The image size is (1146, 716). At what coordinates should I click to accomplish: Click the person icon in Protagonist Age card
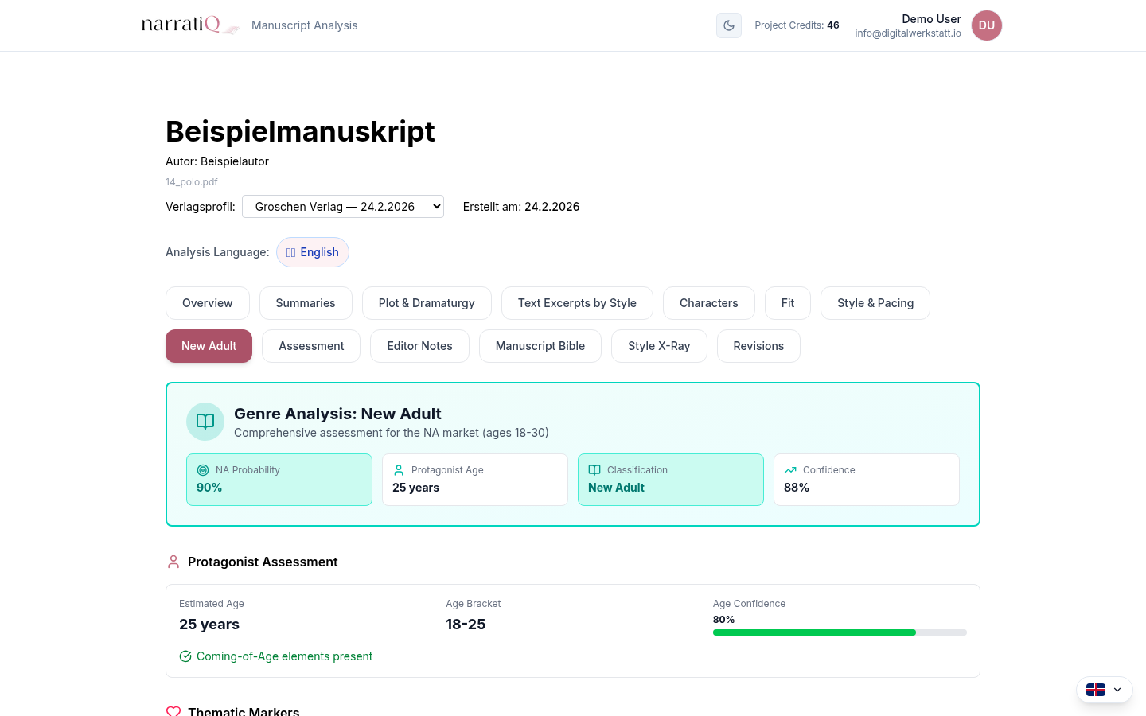399,470
